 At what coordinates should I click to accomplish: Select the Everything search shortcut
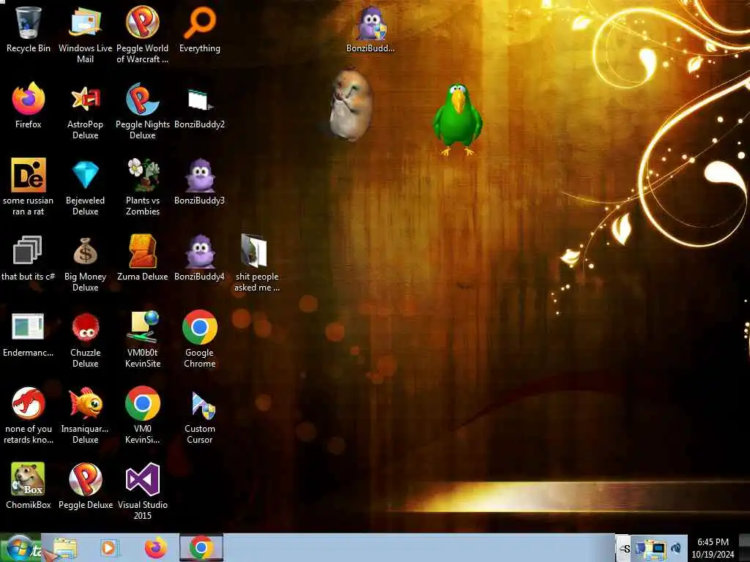click(x=200, y=29)
